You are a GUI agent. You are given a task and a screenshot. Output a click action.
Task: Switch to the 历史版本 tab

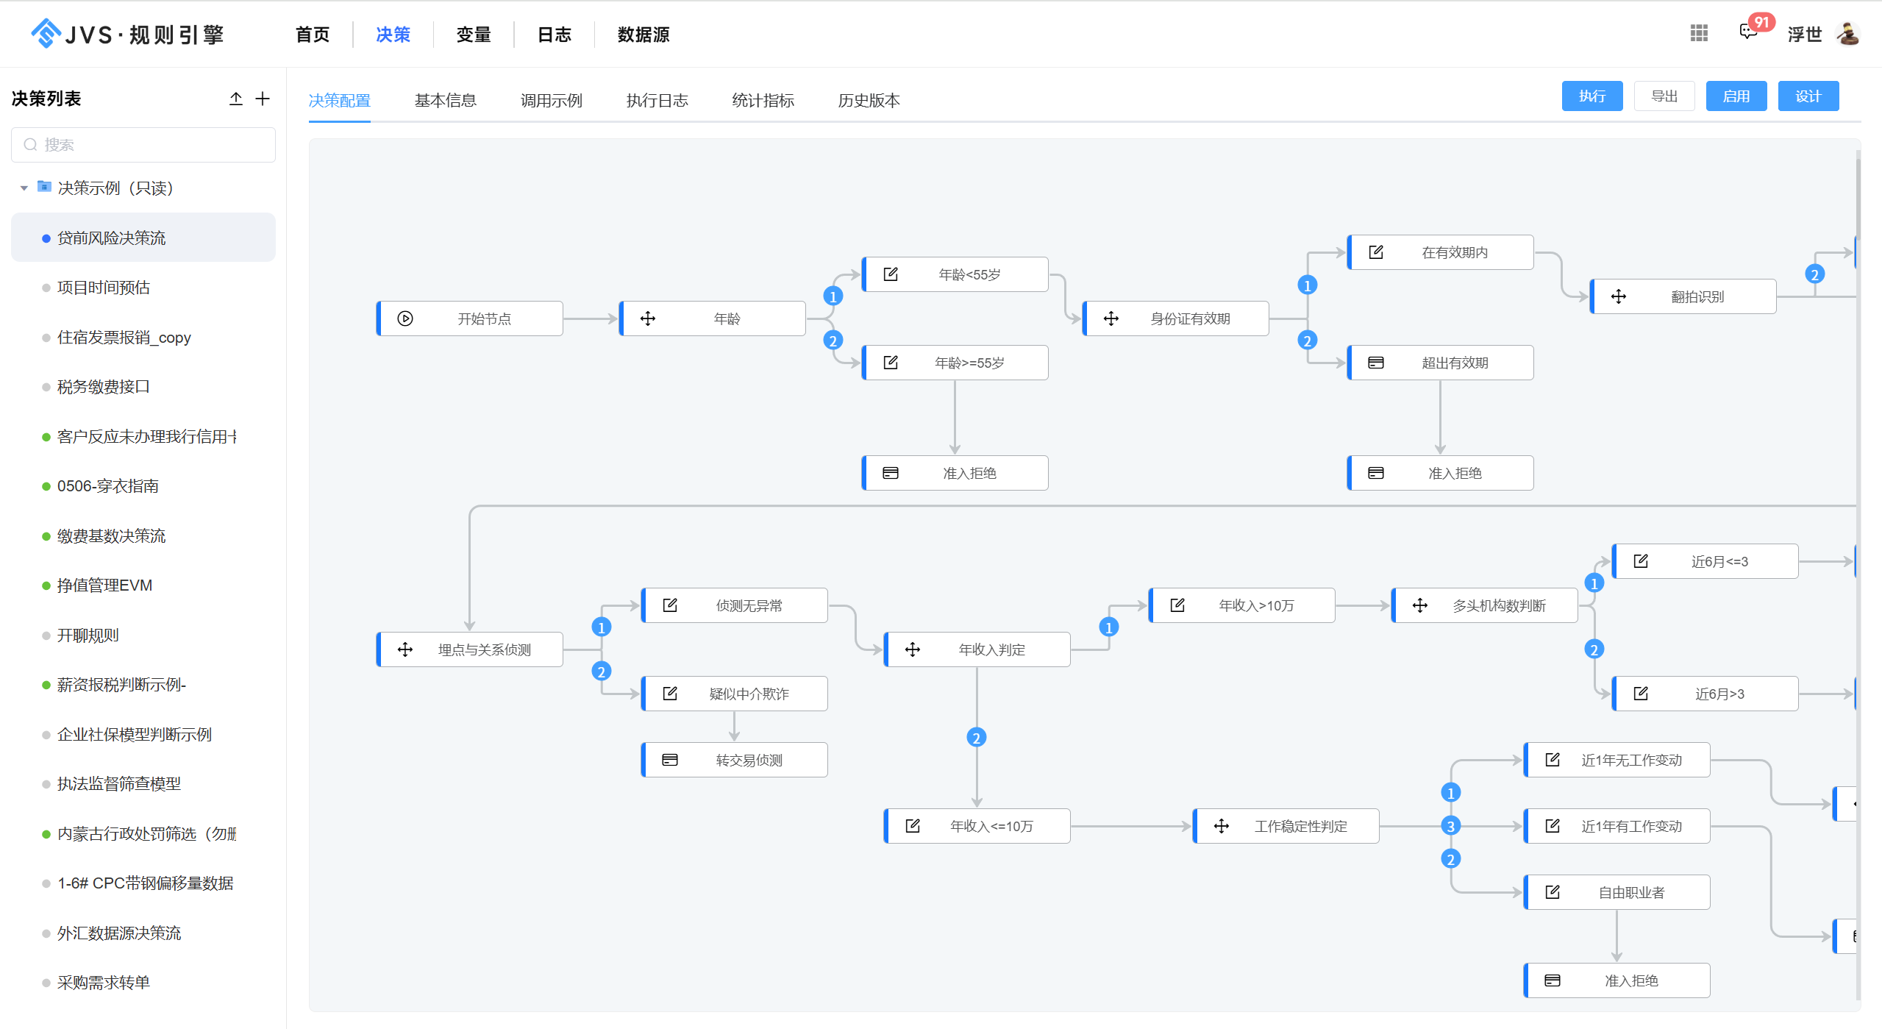(869, 100)
